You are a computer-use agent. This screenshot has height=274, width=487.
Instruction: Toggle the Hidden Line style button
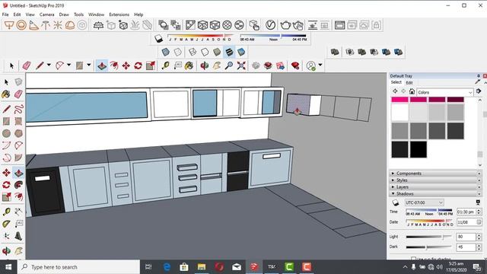click(x=205, y=52)
